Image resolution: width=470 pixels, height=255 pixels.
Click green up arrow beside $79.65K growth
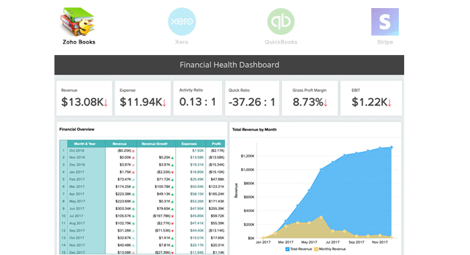[x=173, y=209]
